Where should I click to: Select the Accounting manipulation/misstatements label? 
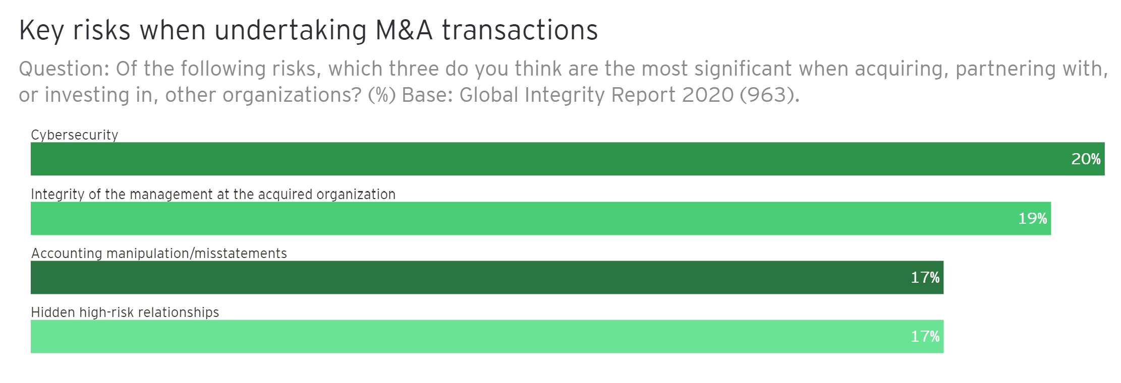159,253
